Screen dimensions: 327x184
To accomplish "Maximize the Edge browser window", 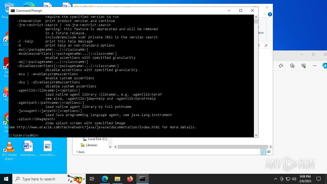I will pos(313,54).
